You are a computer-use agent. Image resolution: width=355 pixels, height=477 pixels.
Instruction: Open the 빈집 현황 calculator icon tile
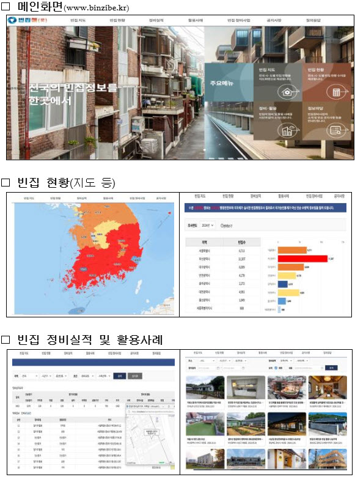336,91
